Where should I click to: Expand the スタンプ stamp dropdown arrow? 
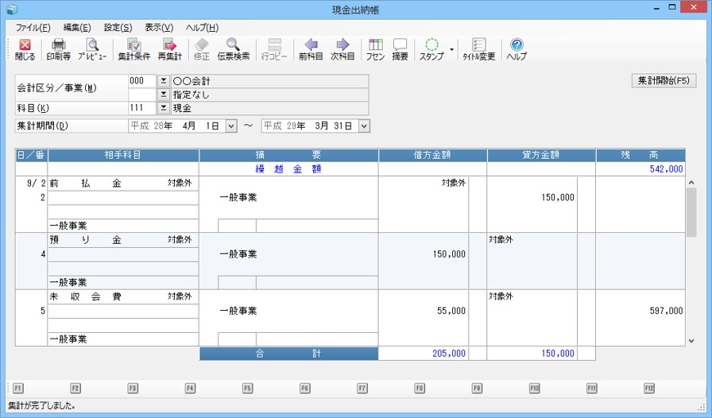tap(451, 49)
